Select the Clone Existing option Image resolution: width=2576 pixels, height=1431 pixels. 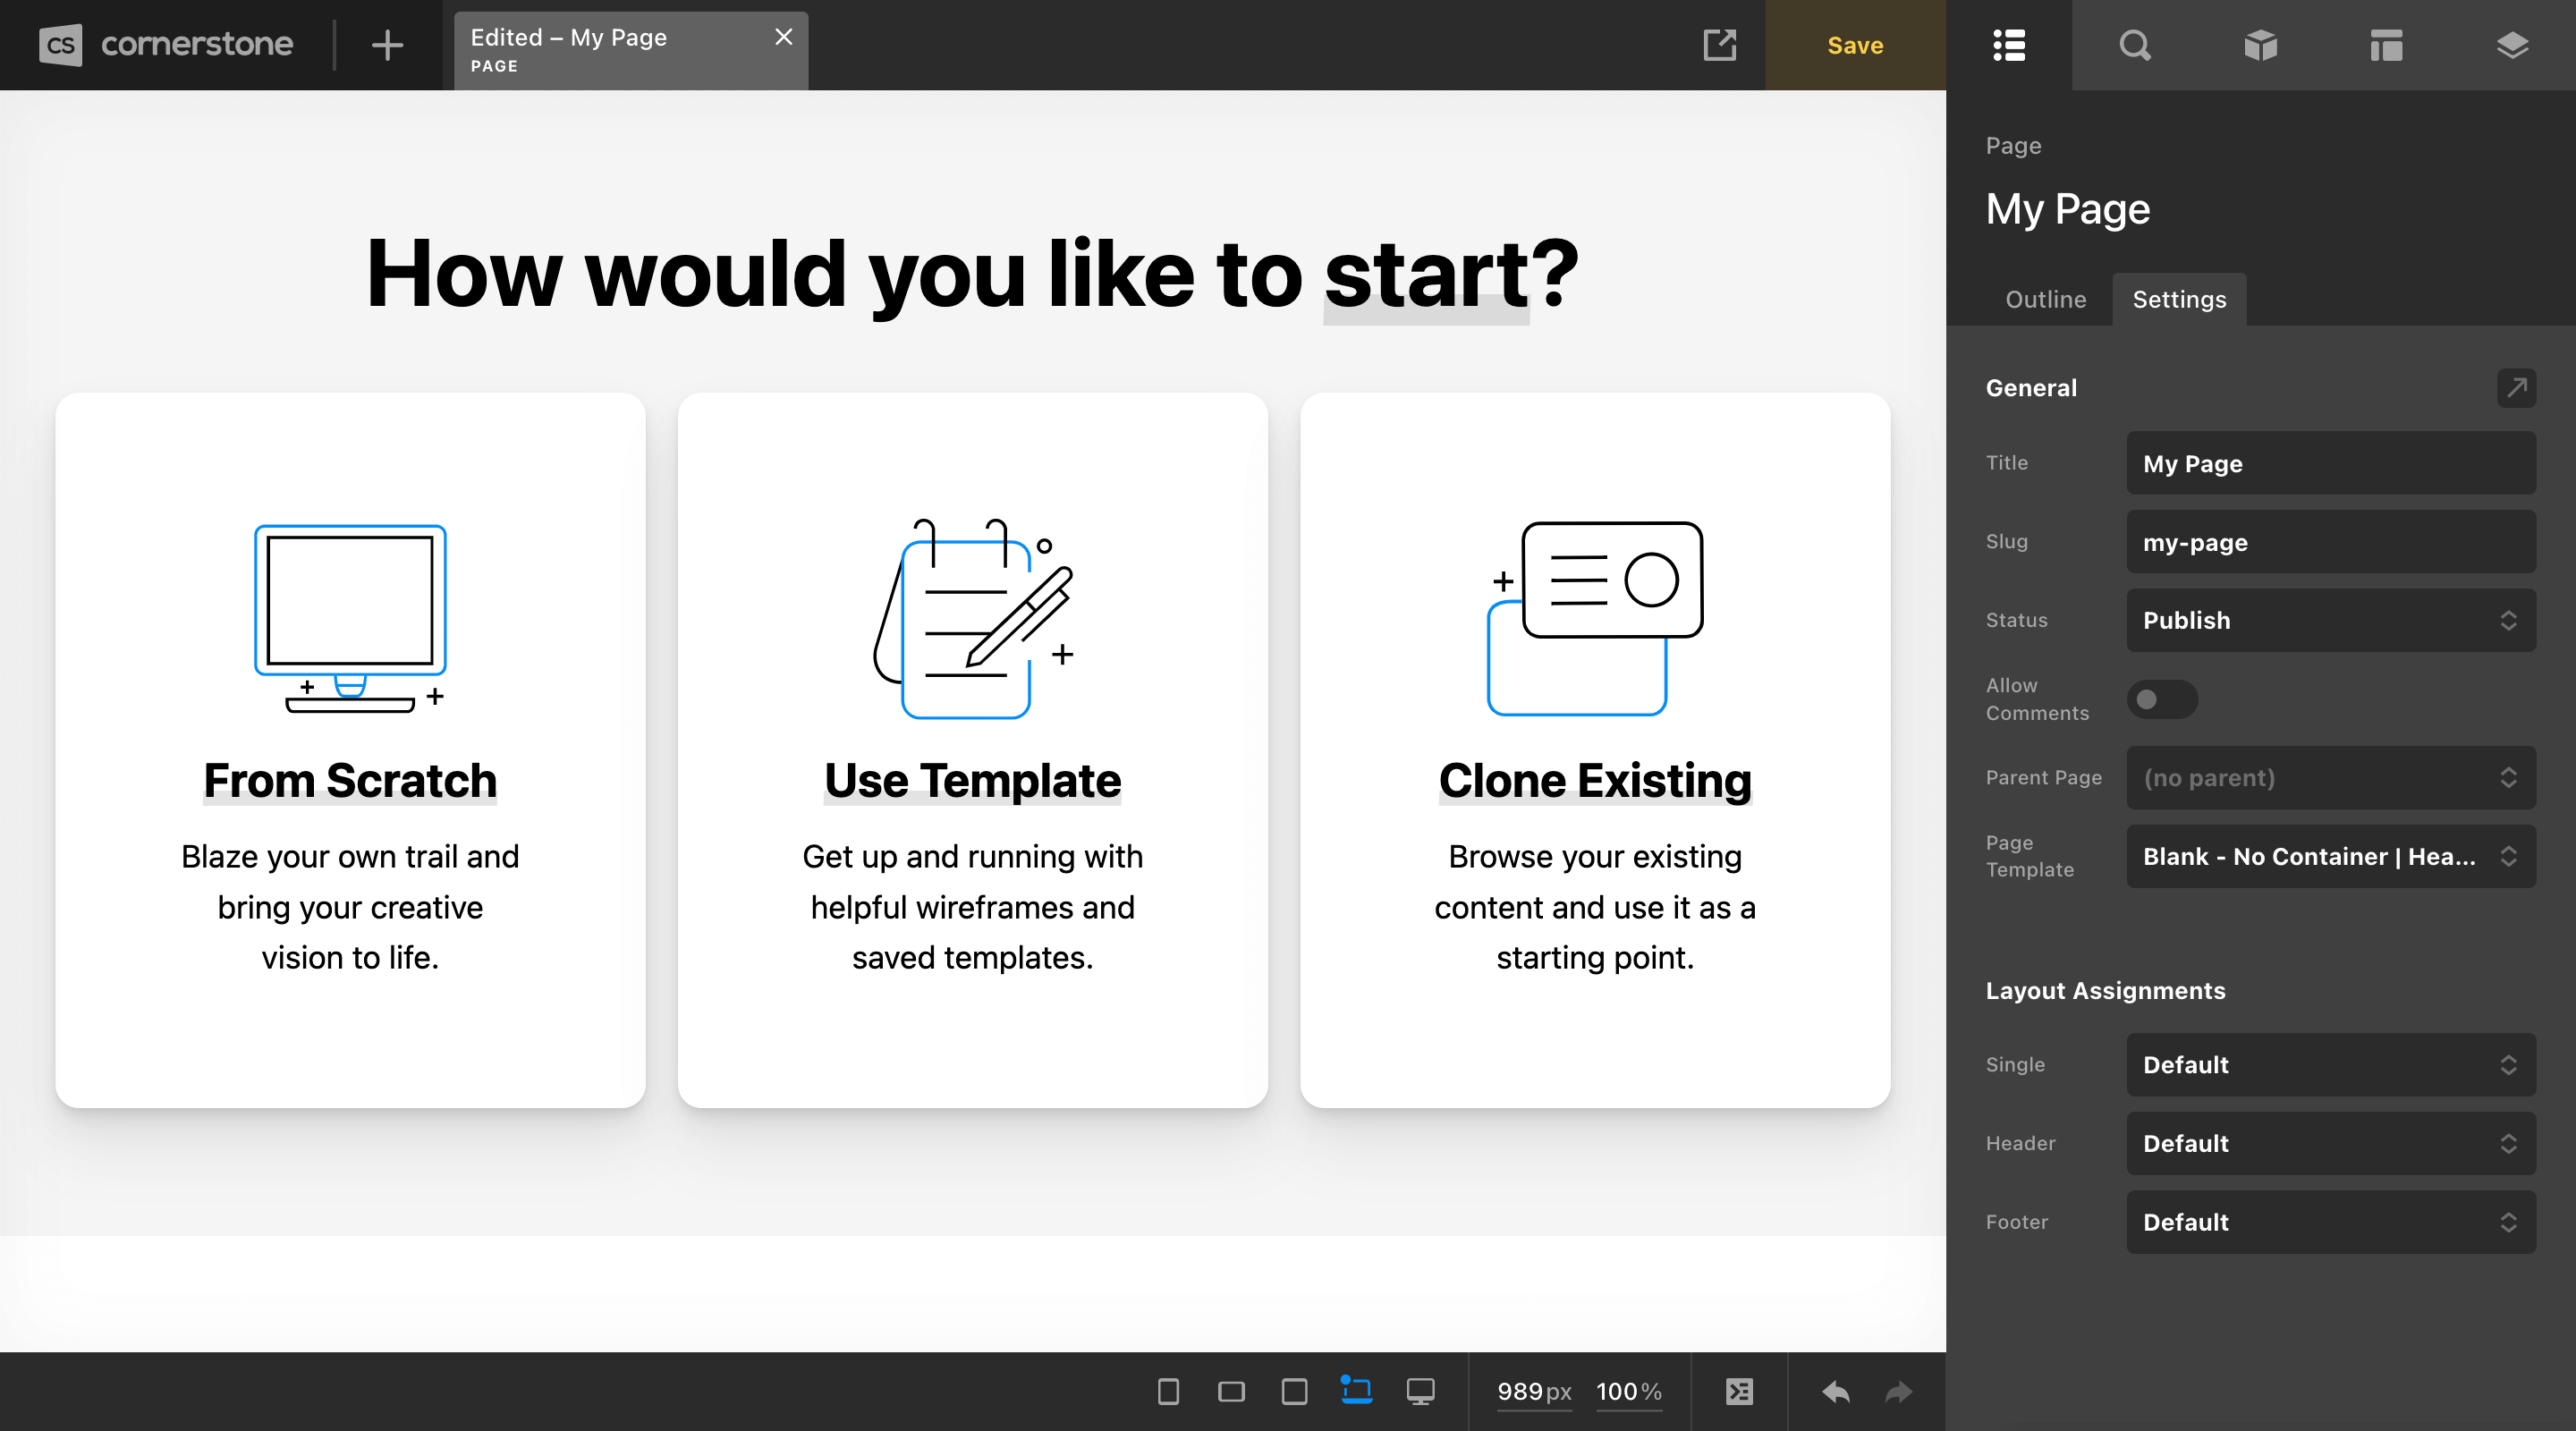pos(1595,749)
